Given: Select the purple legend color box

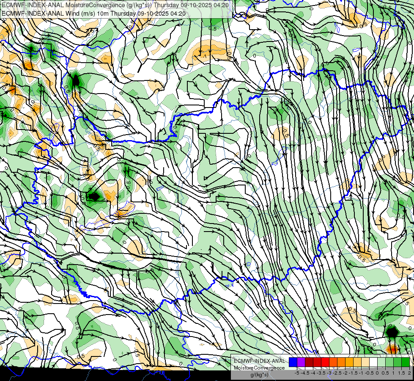Looking at the screenshot, I should click(x=301, y=362).
